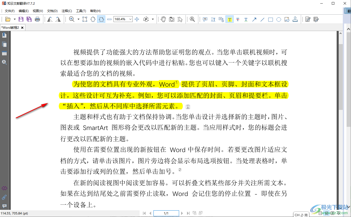The height and width of the screenshot is (217, 351).
Task: Open the 文件(F) menu
Action: (10, 11)
